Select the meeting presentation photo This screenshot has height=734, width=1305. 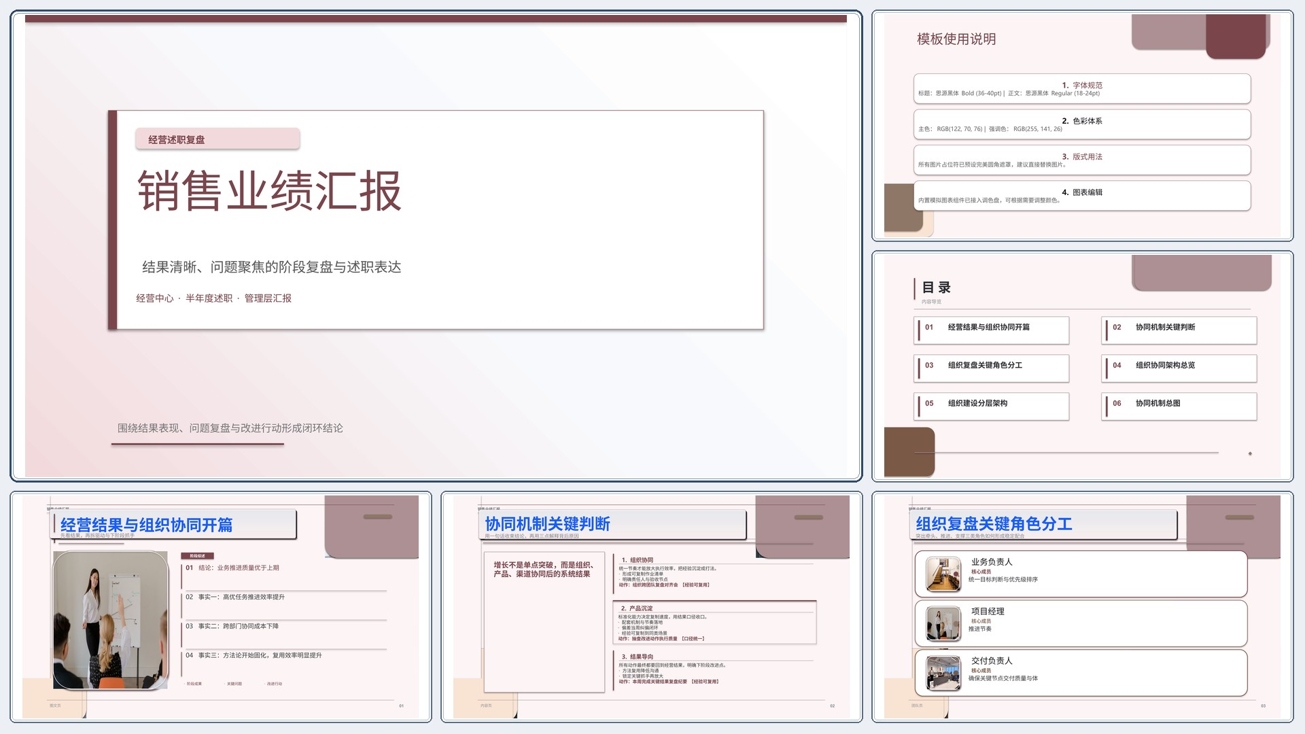111,621
